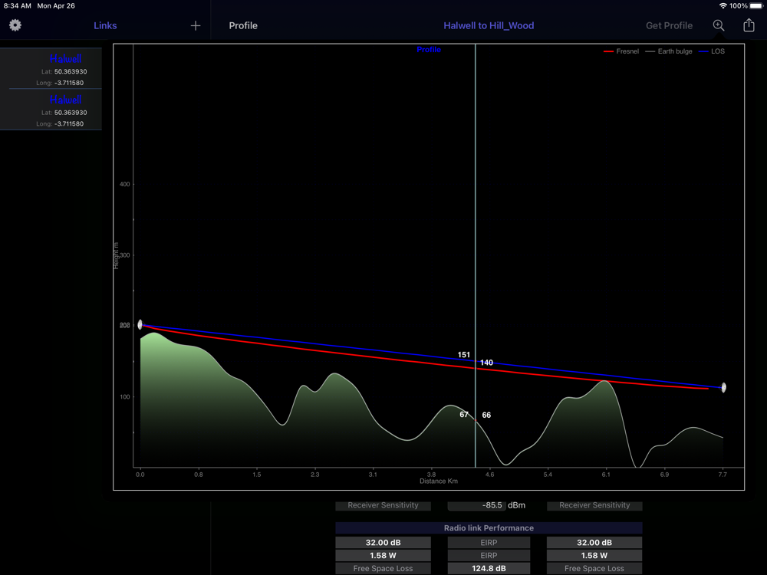The height and width of the screenshot is (575, 767).
Task: Click the blue Profile chart title
Action: pos(429,50)
